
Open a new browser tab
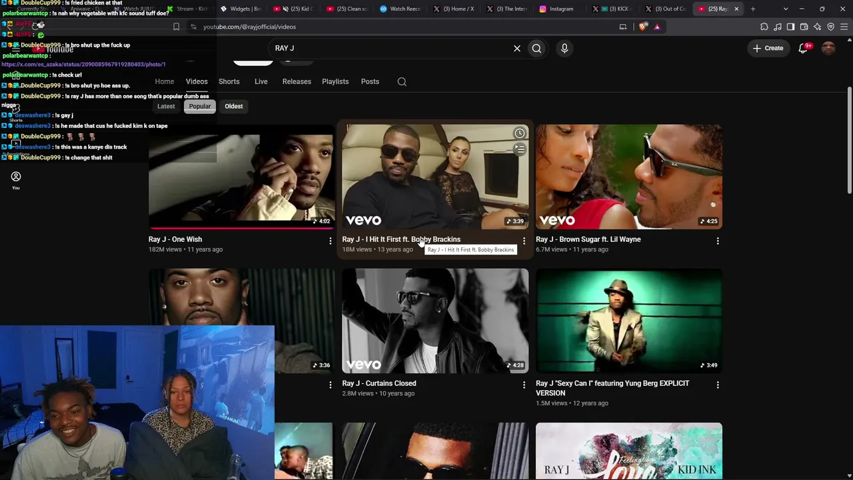click(753, 9)
